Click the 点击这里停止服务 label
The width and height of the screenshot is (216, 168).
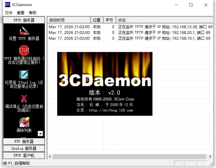click(24, 62)
